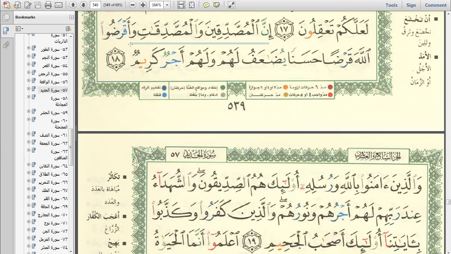Expand bookmark ٥٩- سورة الحشر
Screen dimensions: 451x254
click(x=29, y=111)
